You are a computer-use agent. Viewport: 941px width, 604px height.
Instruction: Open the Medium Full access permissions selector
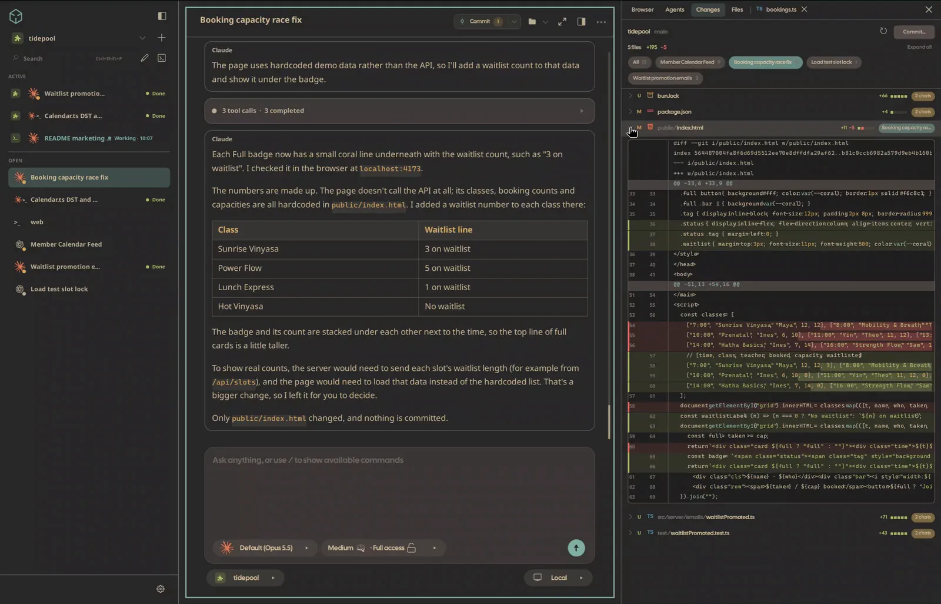tap(383, 548)
